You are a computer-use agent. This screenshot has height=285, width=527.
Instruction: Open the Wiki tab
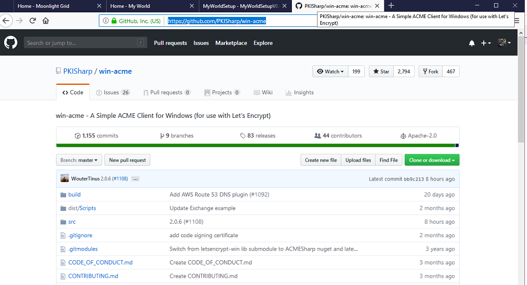pyautogui.click(x=263, y=93)
